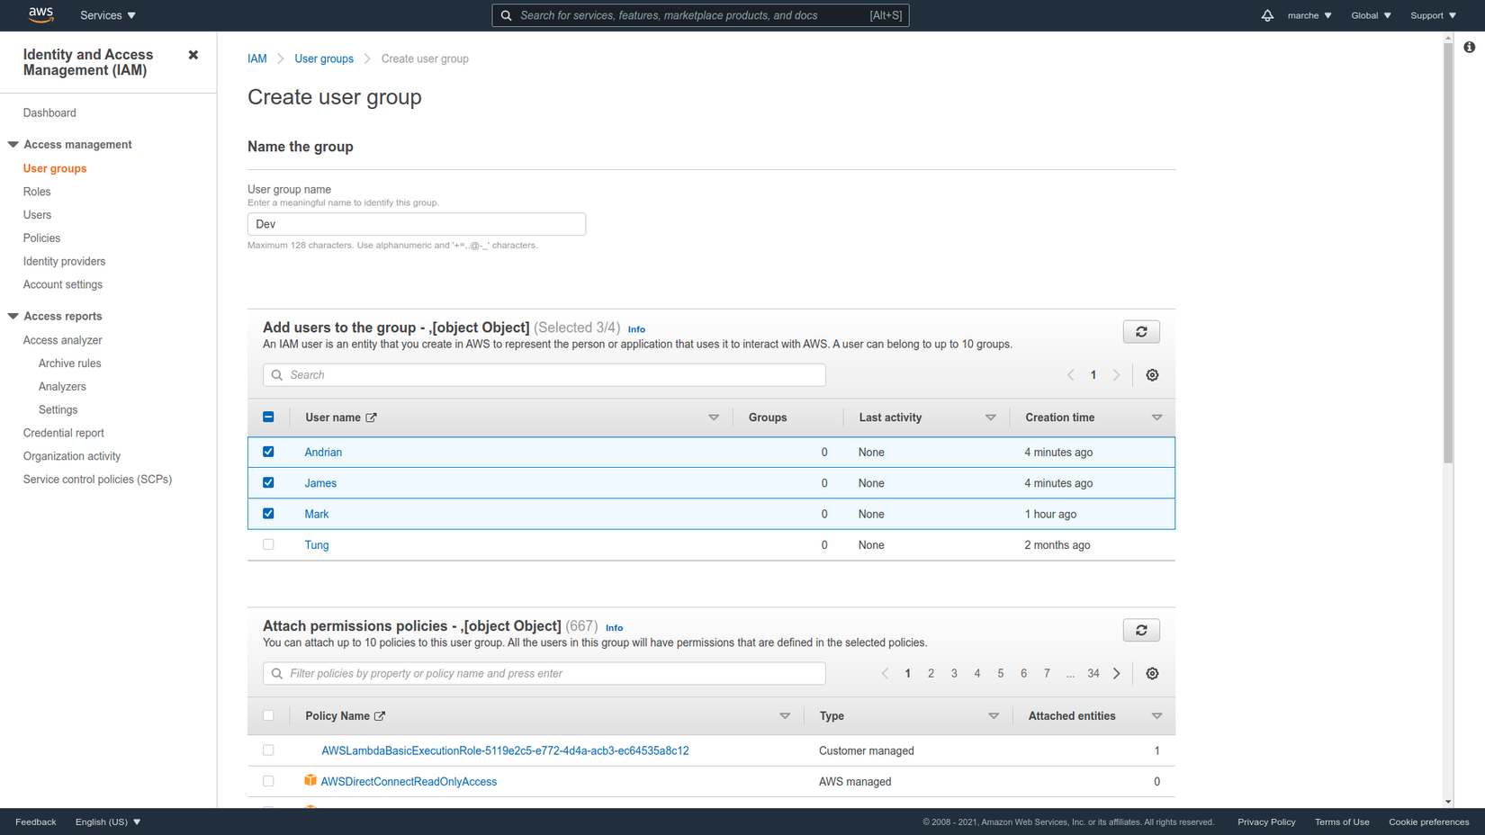Refresh the permissions policies list
Screen dimensions: 1485x835
pyautogui.click(x=1141, y=631)
